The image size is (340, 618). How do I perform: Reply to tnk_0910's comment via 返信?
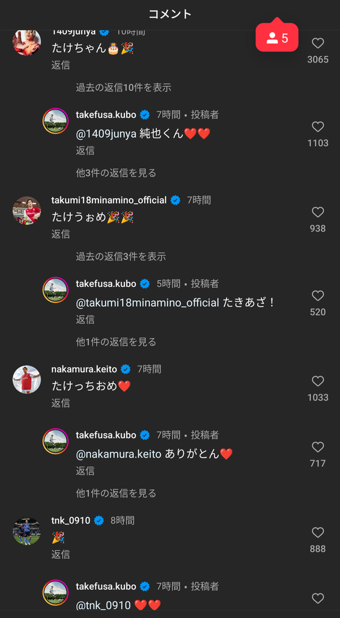tap(61, 554)
